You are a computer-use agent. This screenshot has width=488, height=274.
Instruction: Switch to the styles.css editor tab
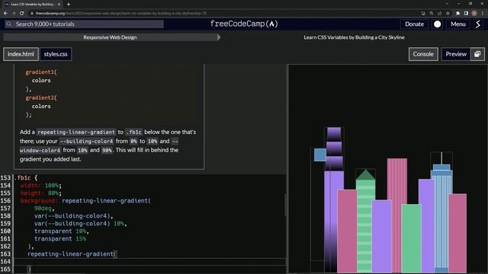click(x=56, y=54)
